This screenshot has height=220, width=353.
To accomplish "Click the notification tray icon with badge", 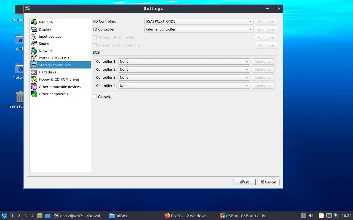I will click(x=336, y=215).
